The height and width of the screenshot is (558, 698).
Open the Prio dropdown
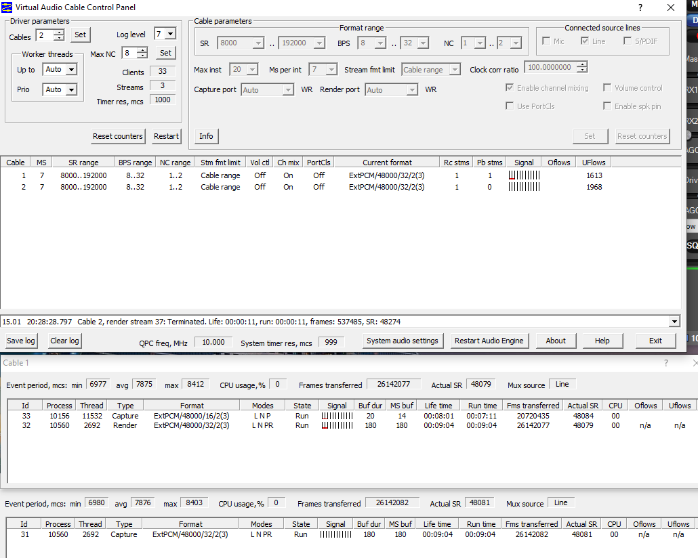(71, 89)
